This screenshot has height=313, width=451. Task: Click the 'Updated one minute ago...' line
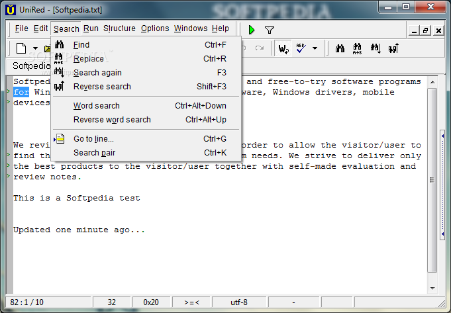point(79,230)
